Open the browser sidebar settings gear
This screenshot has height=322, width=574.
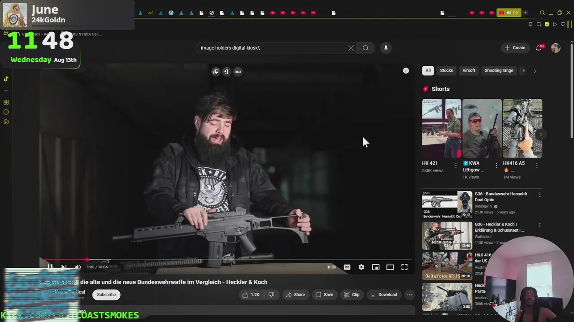[x=6, y=122]
